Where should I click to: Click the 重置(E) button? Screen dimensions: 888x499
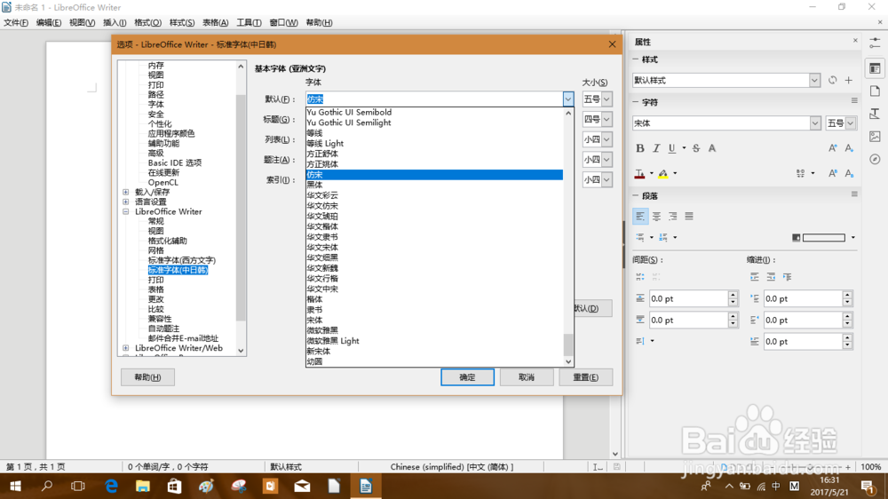[585, 377]
